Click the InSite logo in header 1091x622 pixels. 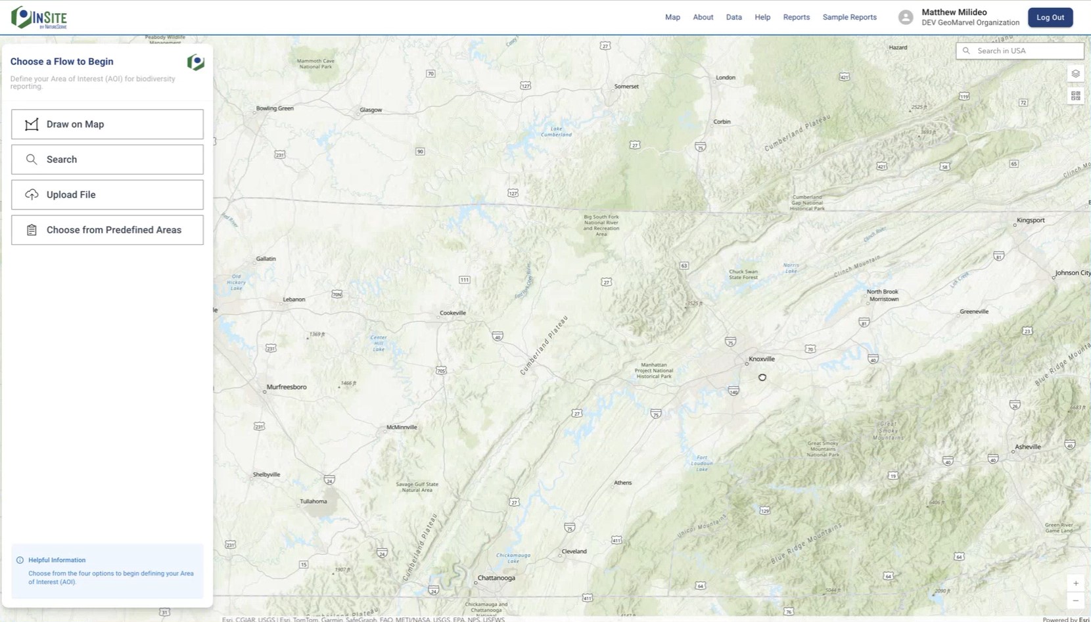click(39, 18)
